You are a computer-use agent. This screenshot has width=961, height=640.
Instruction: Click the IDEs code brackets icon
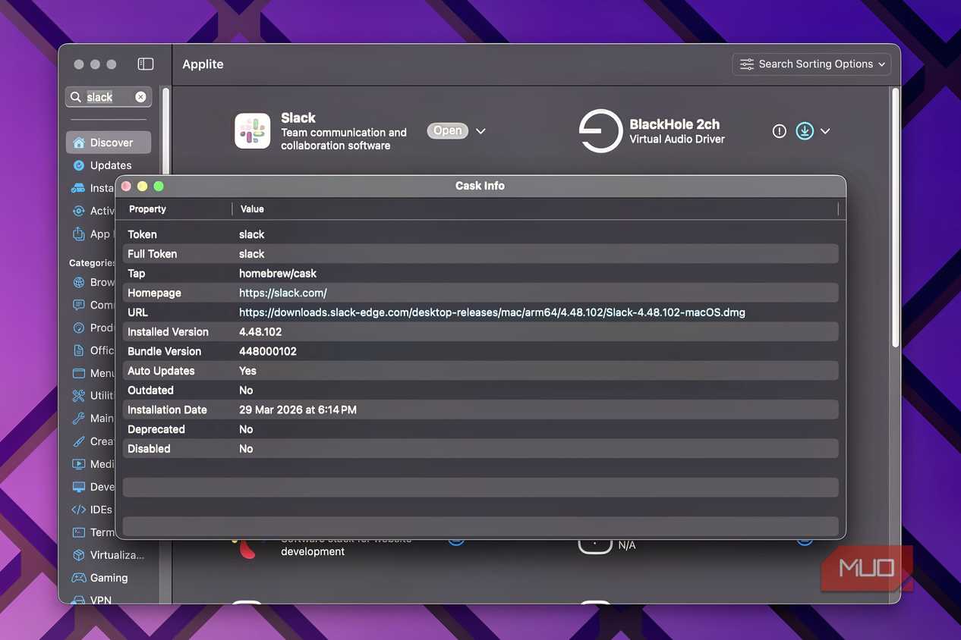(78, 510)
